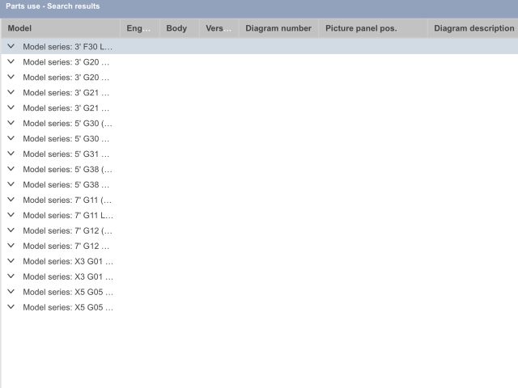Click chevron next to 7' G11 (… row
Viewport: 518px width, 388px height.
click(11, 200)
